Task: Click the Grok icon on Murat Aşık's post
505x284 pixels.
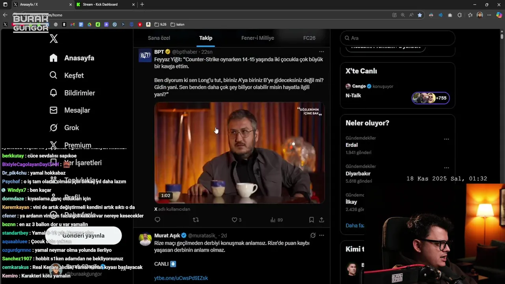Action: point(313,235)
